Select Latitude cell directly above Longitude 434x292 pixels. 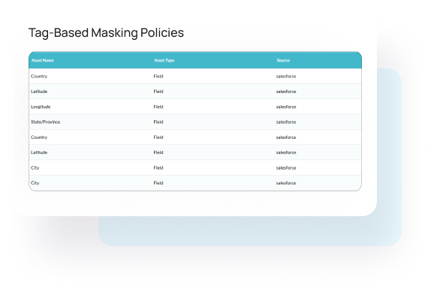[39, 92]
